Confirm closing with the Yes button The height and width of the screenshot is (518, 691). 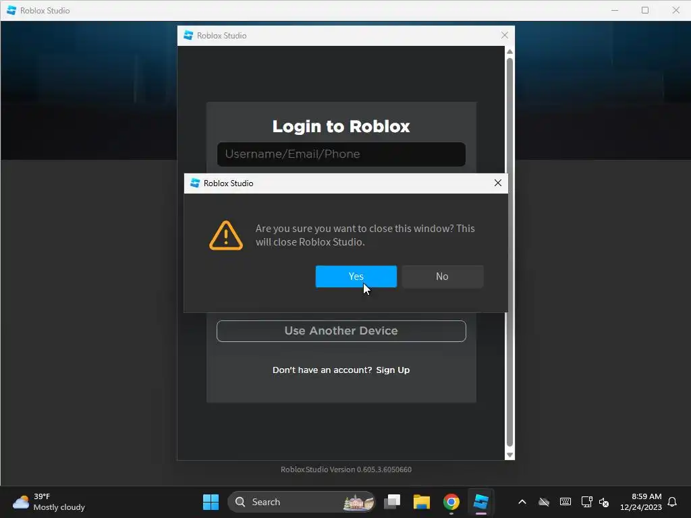pyautogui.click(x=356, y=276)
